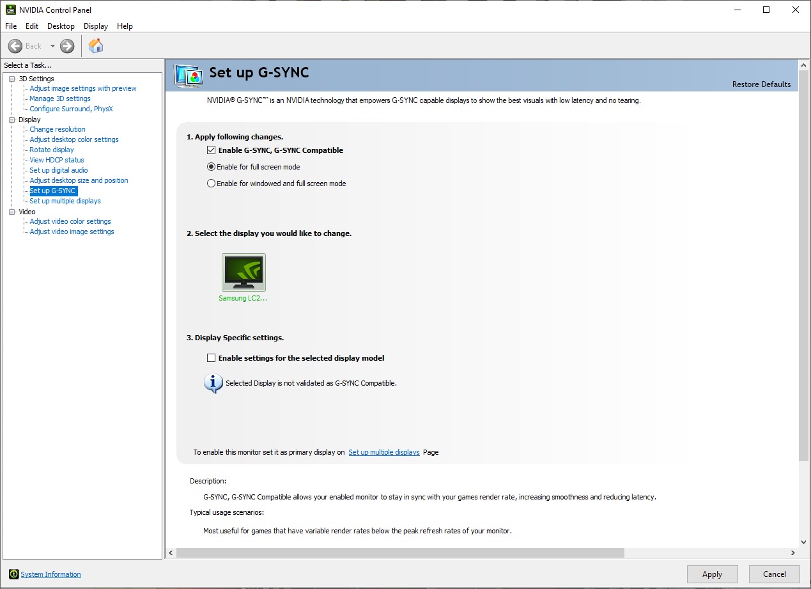The height and width of the screenshot is (589, 811).
Task: Click the NVIDIA Control Panel title icon
Action: point(11,10)
